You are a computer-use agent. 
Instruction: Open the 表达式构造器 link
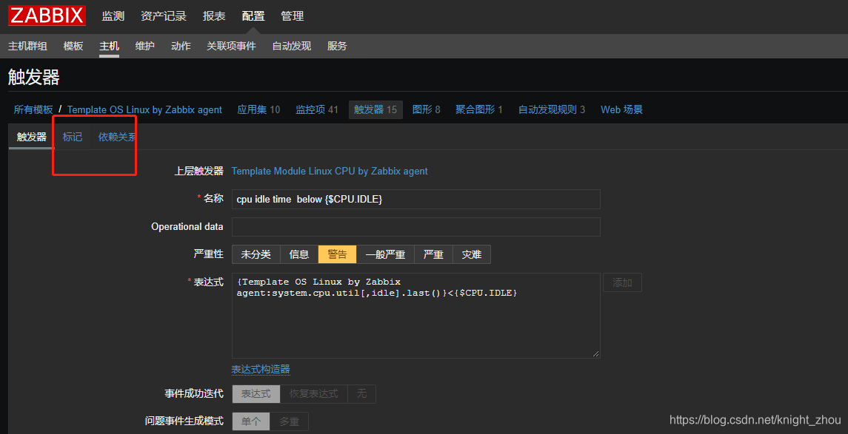(x=261, y=369)
